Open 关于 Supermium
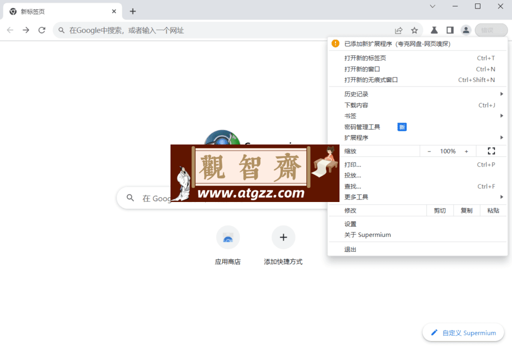Screen dimensions: 512x347 tap(417, 234)
